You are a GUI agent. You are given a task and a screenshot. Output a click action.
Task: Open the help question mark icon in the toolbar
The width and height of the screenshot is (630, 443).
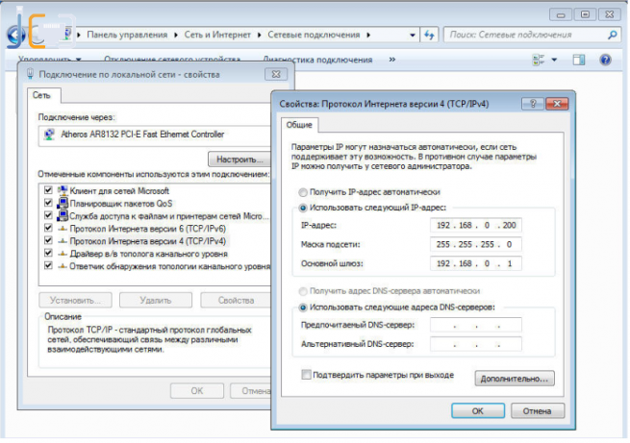(x=605, y=60)
